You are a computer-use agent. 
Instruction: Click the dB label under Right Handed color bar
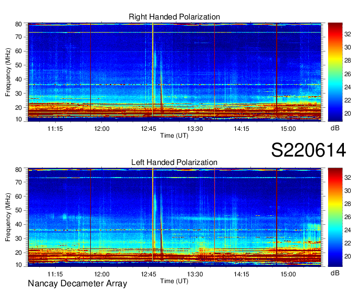(335, 128)
